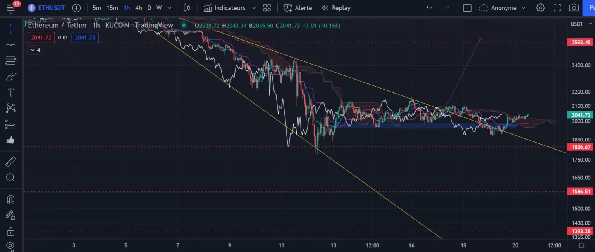Switch to the 4h timeframe

138,8
